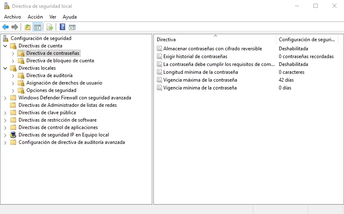
Task: Click the Directivas de cuenta folder icon
Action: coord(13,46)
